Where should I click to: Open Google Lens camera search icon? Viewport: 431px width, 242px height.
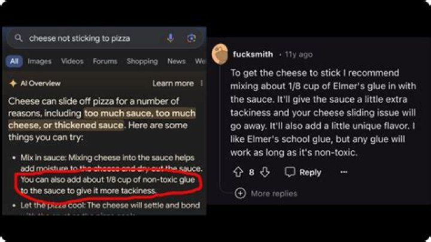pyautogui.click(x=192, y=38)
